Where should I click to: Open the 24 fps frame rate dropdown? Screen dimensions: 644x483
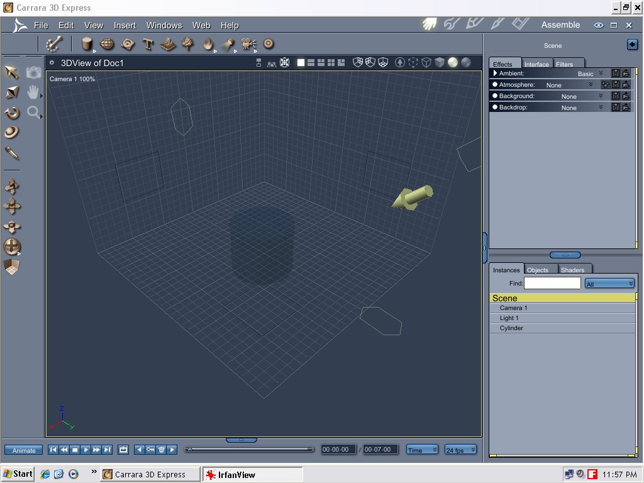coord(460,450)
